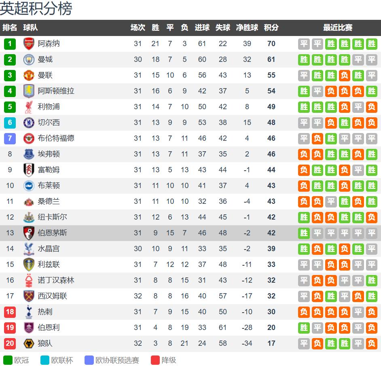
Task: Click the Tottenham (热刺) crest icon
Action: click(29, 312)
